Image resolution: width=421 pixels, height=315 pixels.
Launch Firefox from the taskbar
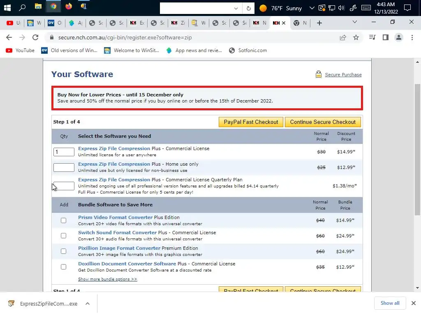tap(69, 6)
